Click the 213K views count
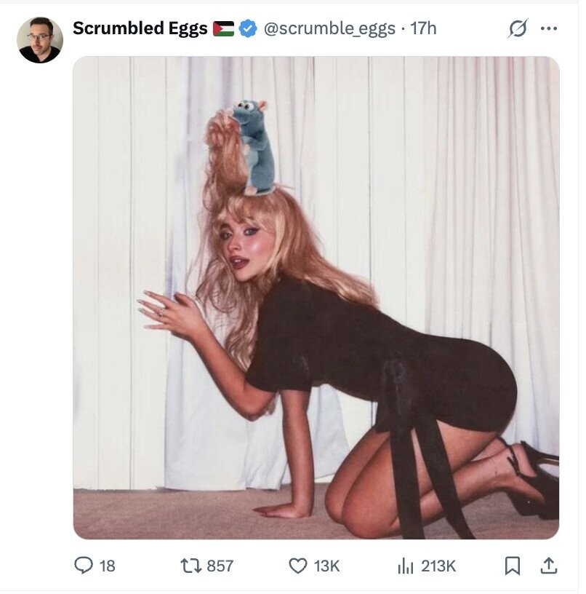Screen dimensions: 586x594 (438, 566)
